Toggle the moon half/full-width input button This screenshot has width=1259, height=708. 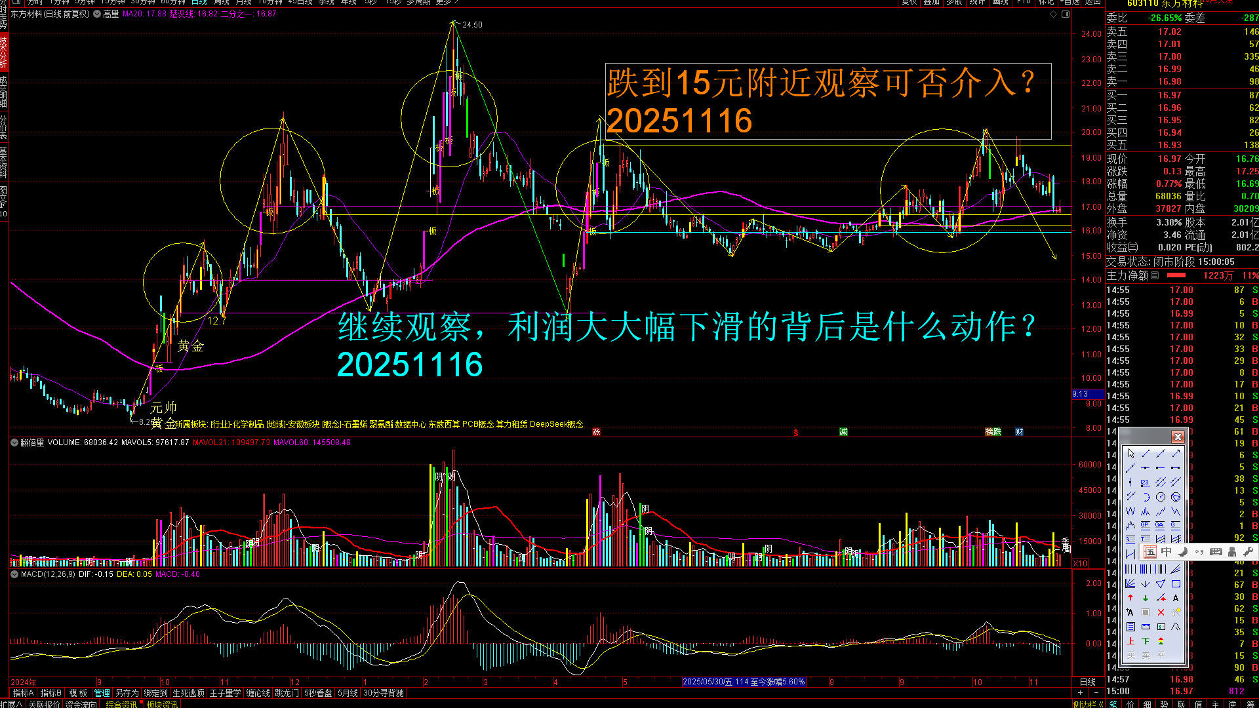[x=1183, y=552]
